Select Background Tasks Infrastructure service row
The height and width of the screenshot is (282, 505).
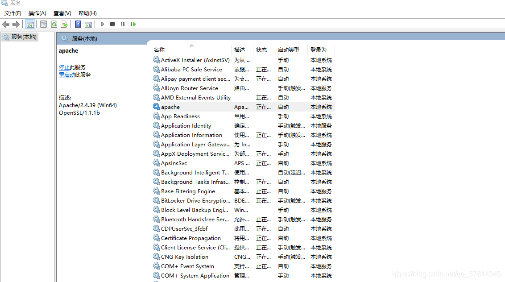tap(243, 182)
